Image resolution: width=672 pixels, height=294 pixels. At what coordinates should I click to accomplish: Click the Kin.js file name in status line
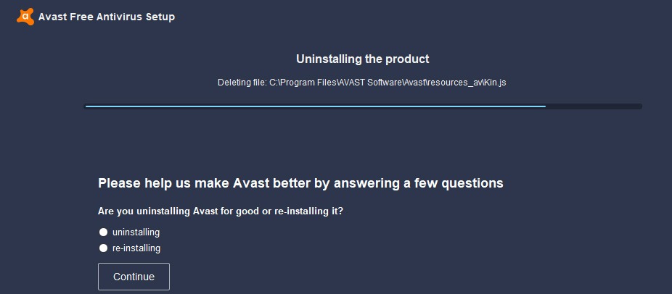click(495, 83)
